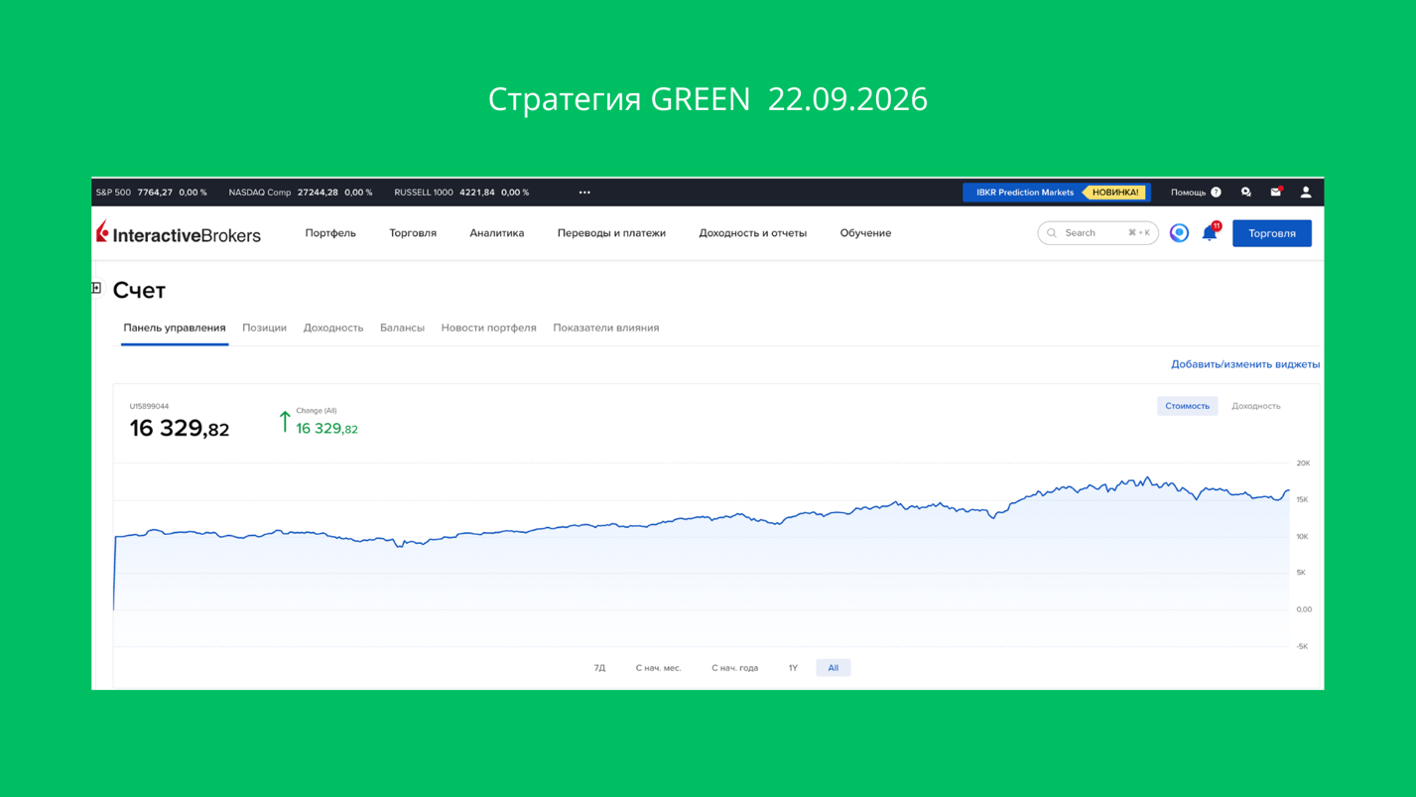Open the Портфель menu

[x=330, y=233]
